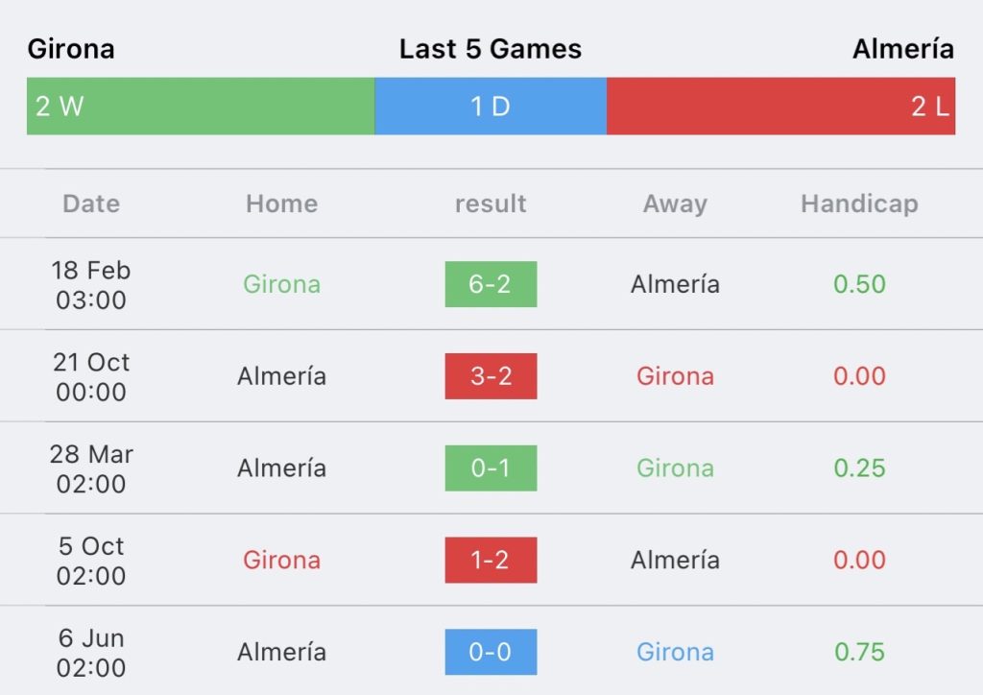Click the green 2 W bar segment
The width and height of the screenshot is (983, 695).
201,106
